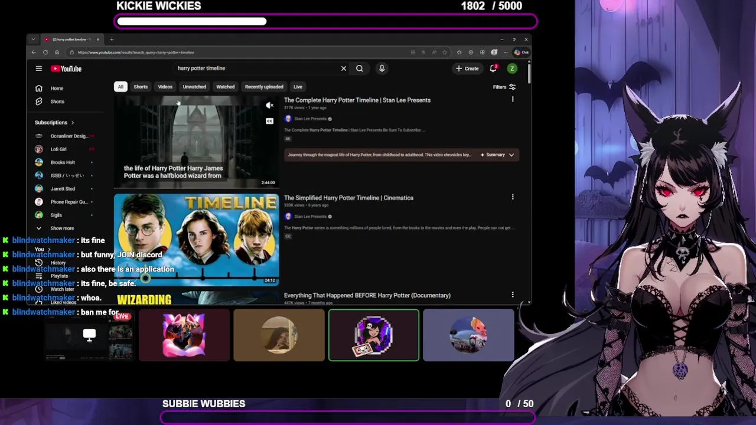Go to the YouTube logo home link

(66, 68)
